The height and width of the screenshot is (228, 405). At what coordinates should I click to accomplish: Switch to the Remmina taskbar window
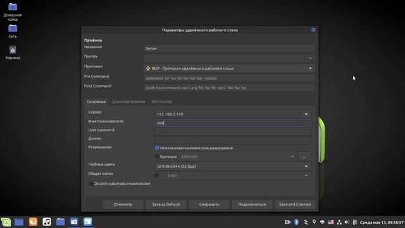87,222
